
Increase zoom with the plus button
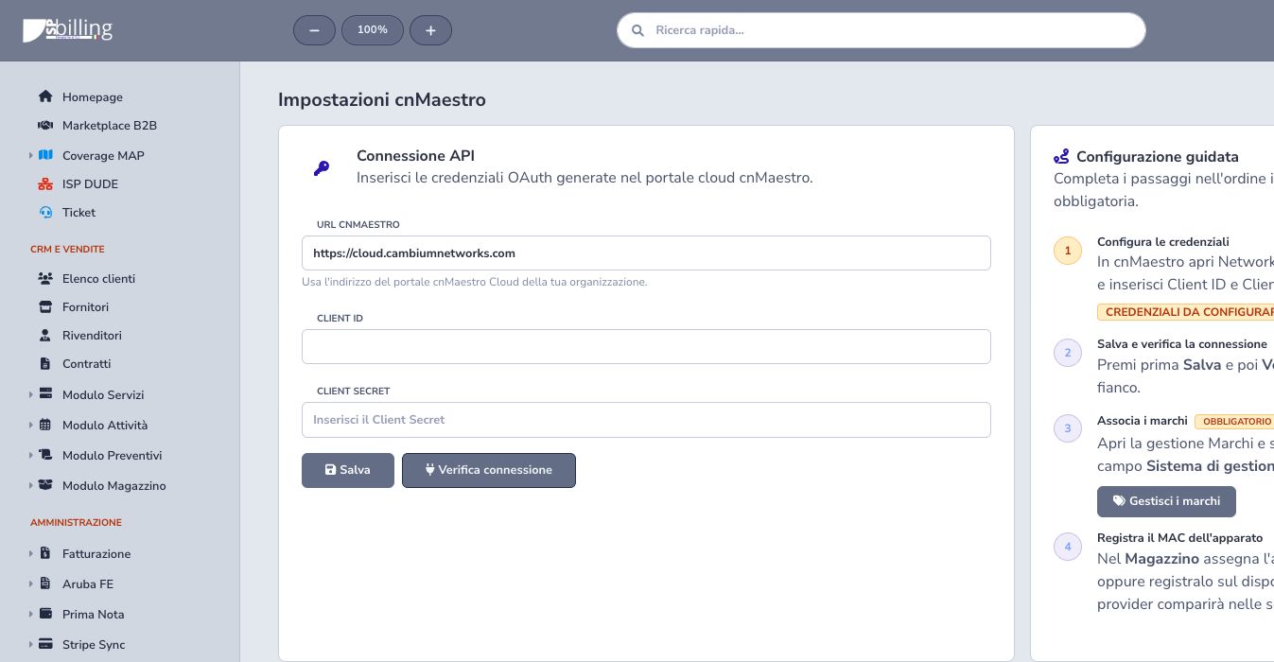coord(430,30)
